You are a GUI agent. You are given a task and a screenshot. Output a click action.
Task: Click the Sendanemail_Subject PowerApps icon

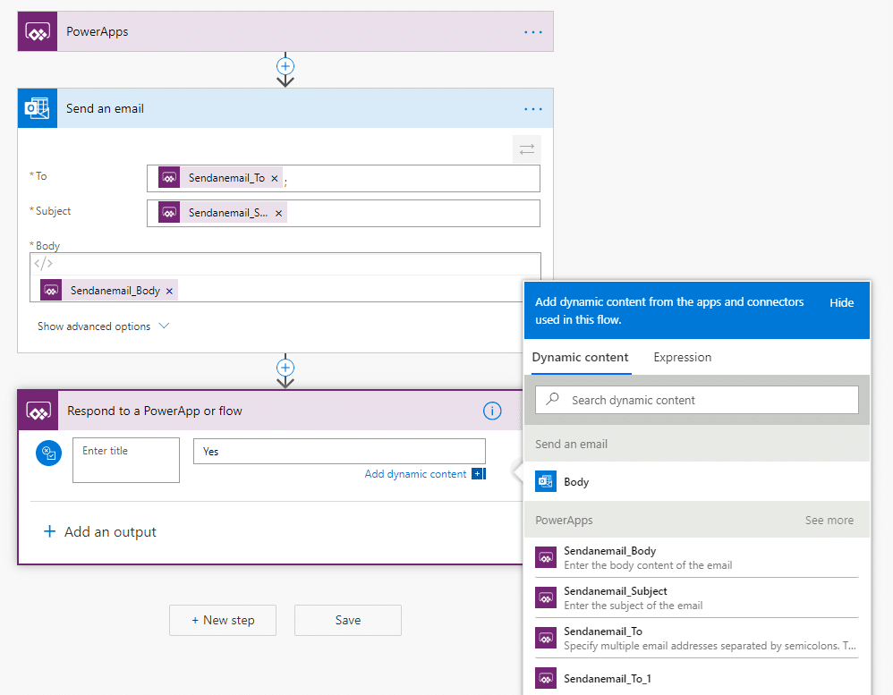click(546, 598)
